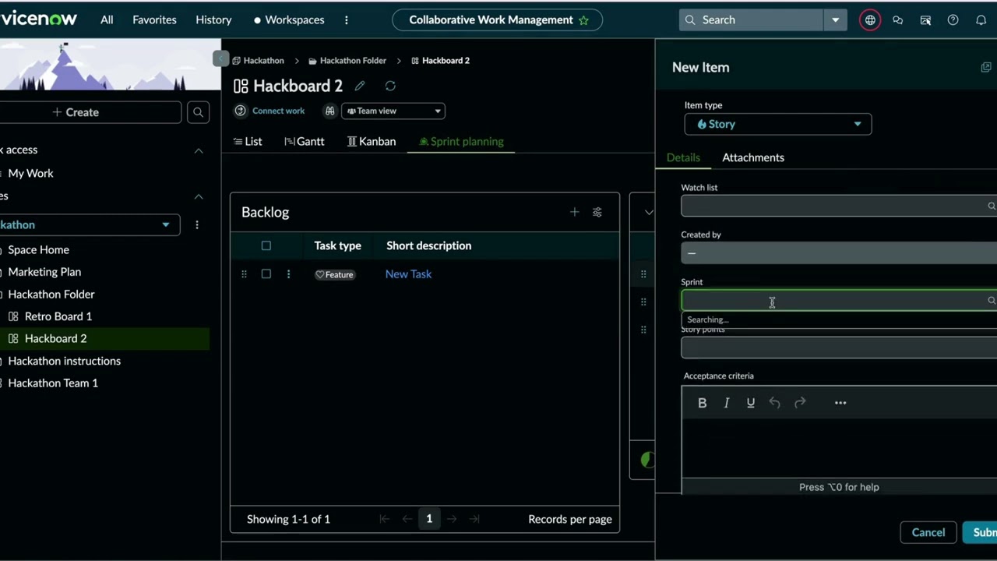The image size is (997, 561).
Task: Refresh Hackboard 2 with the reload icon
Action: click(x=390, y=86)
